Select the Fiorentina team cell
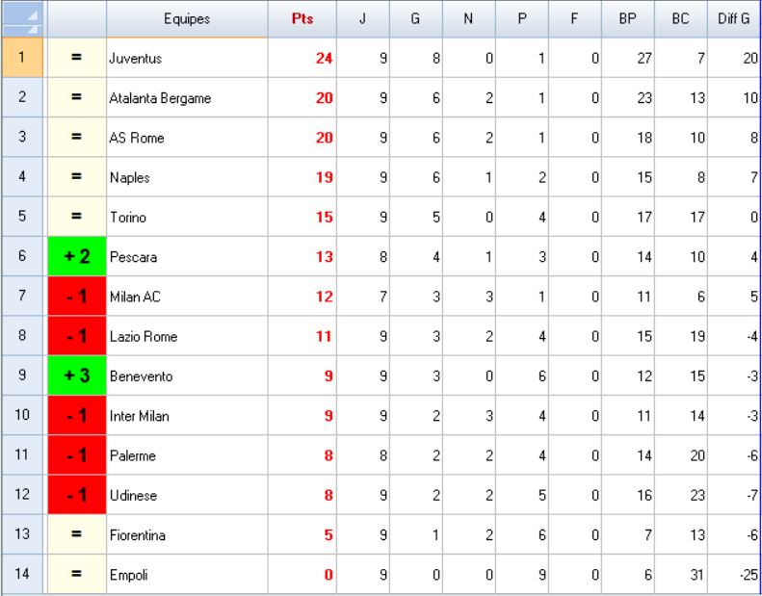The height and width of the screenshot is (596, 762). (186, 535)
